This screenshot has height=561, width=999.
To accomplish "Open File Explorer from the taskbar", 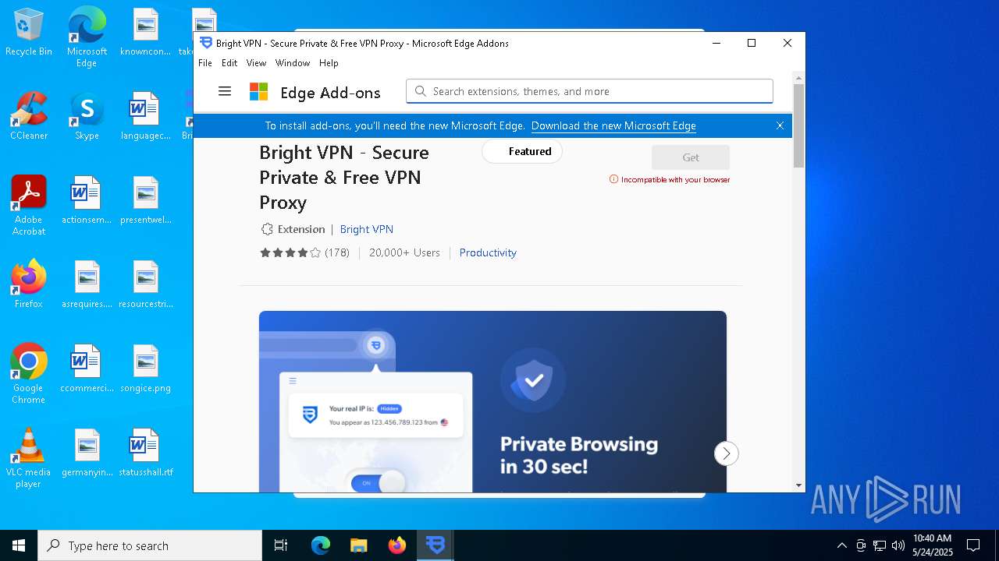I will coord(358,545).
